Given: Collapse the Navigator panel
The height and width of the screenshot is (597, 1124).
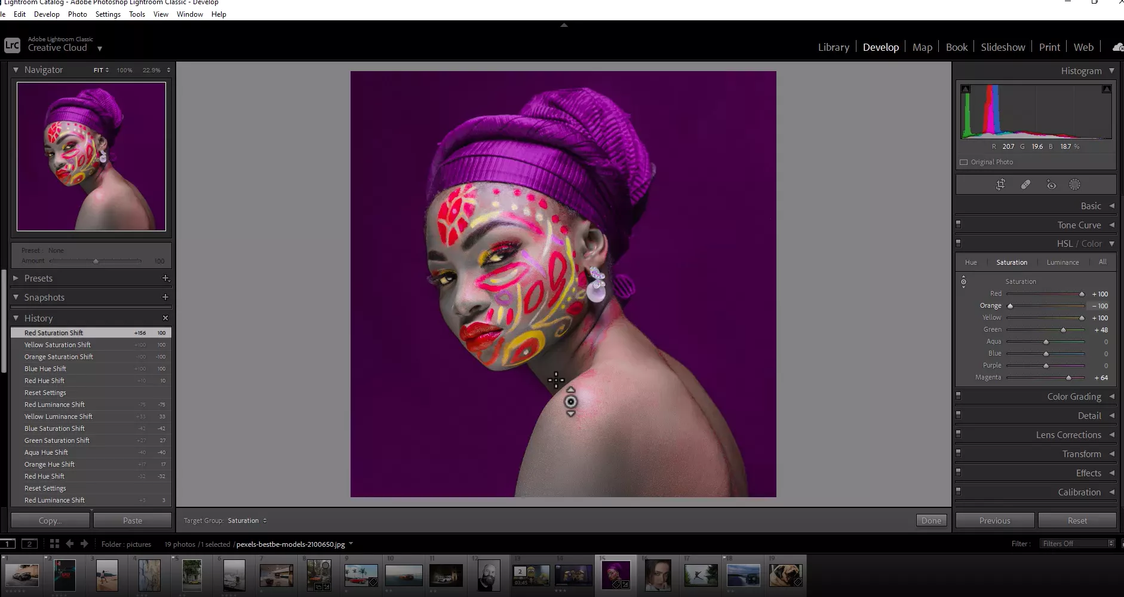Looking at the screenshot, I should (x=16, y=70).
